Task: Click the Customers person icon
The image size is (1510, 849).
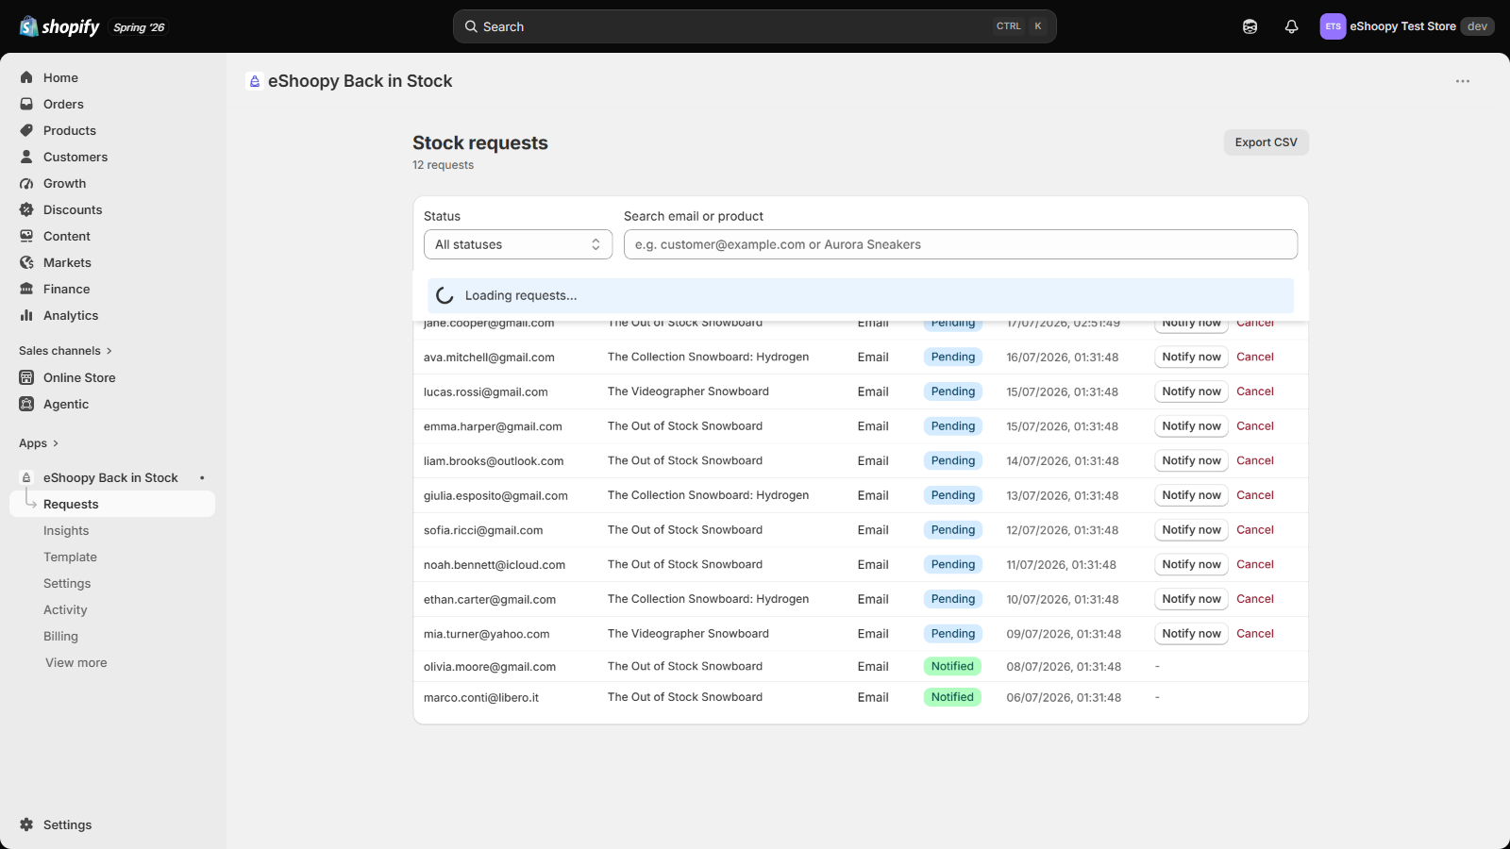Action: click(26, 157)
